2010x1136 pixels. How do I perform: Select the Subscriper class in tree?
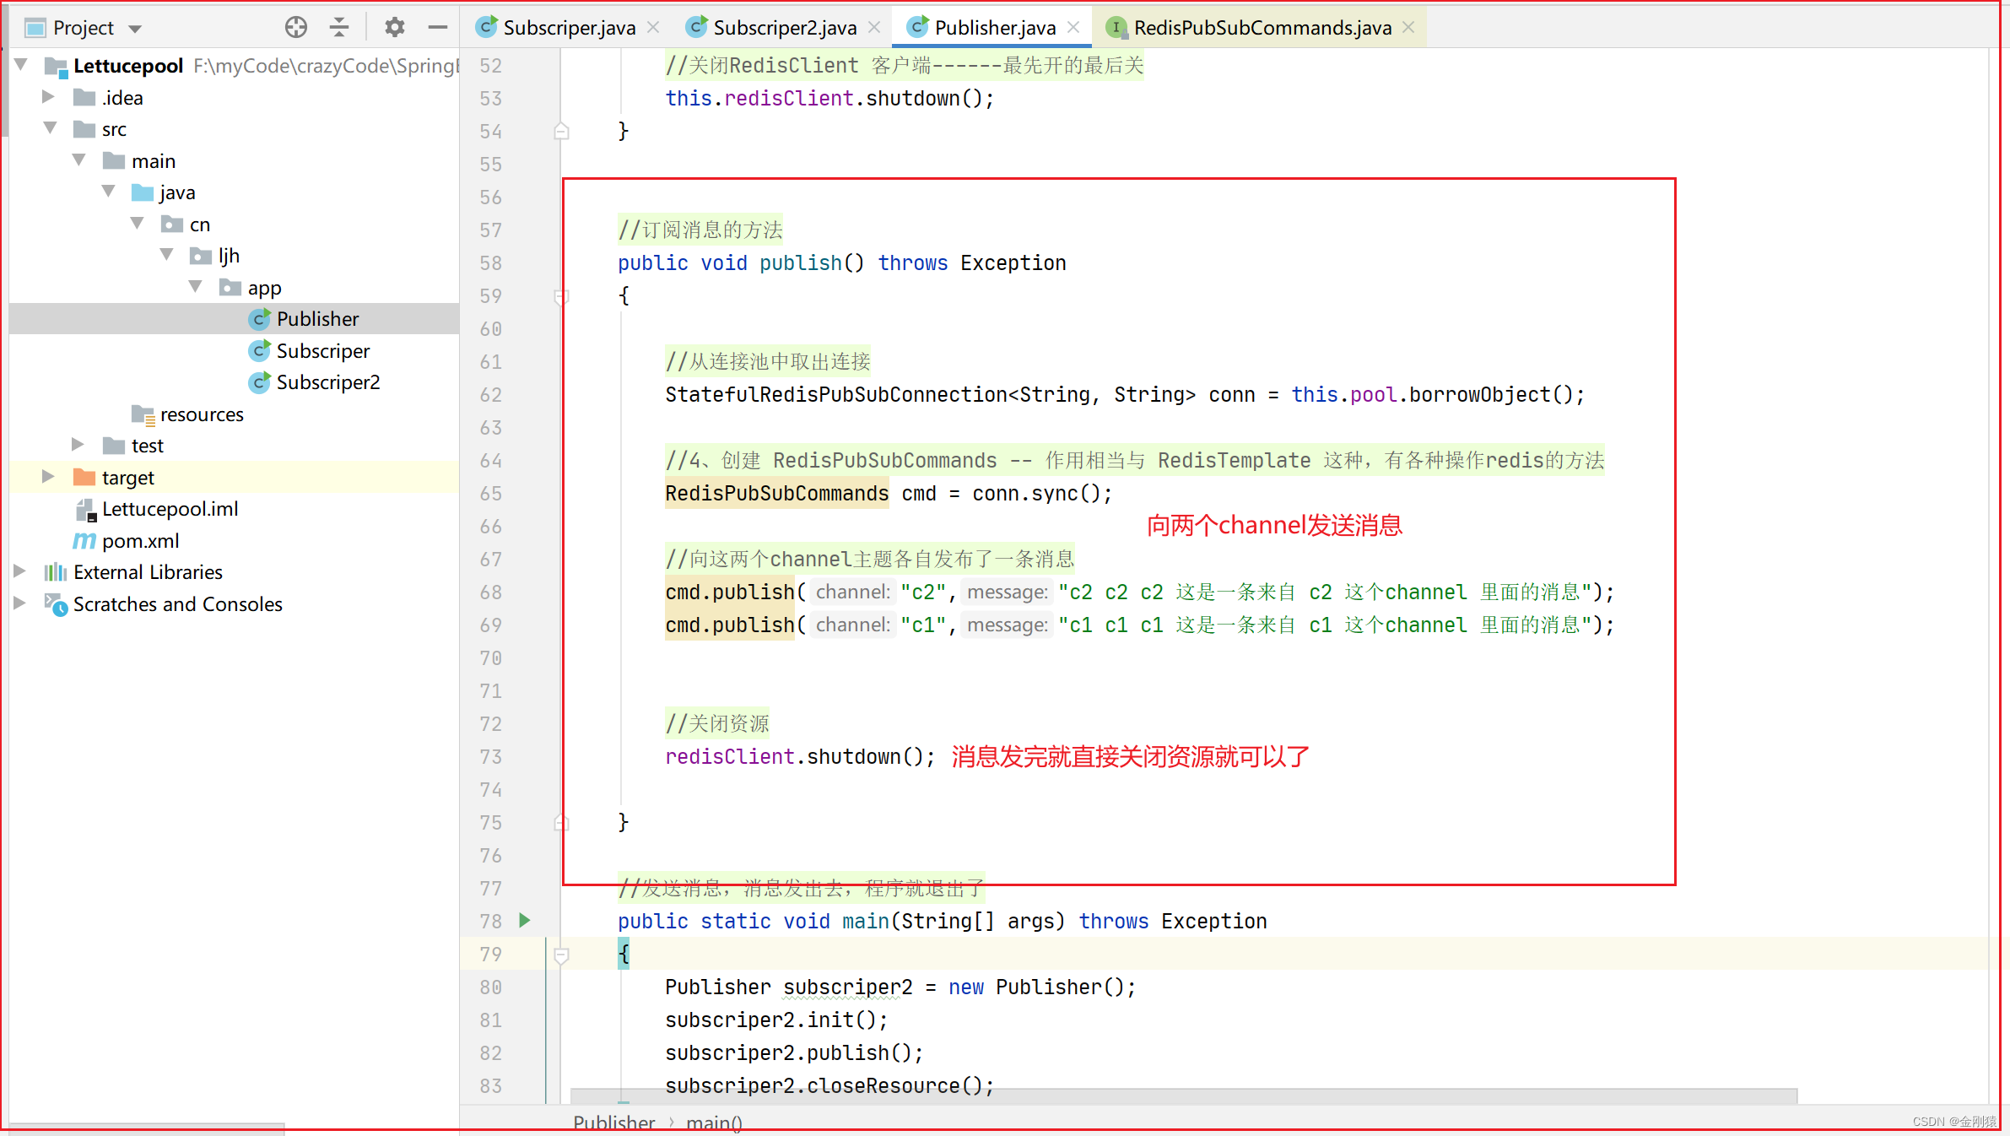coord(234,350)
